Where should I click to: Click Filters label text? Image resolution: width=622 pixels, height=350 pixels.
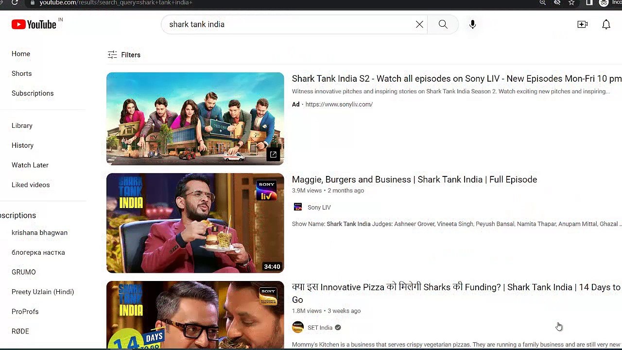click(131, 55)
